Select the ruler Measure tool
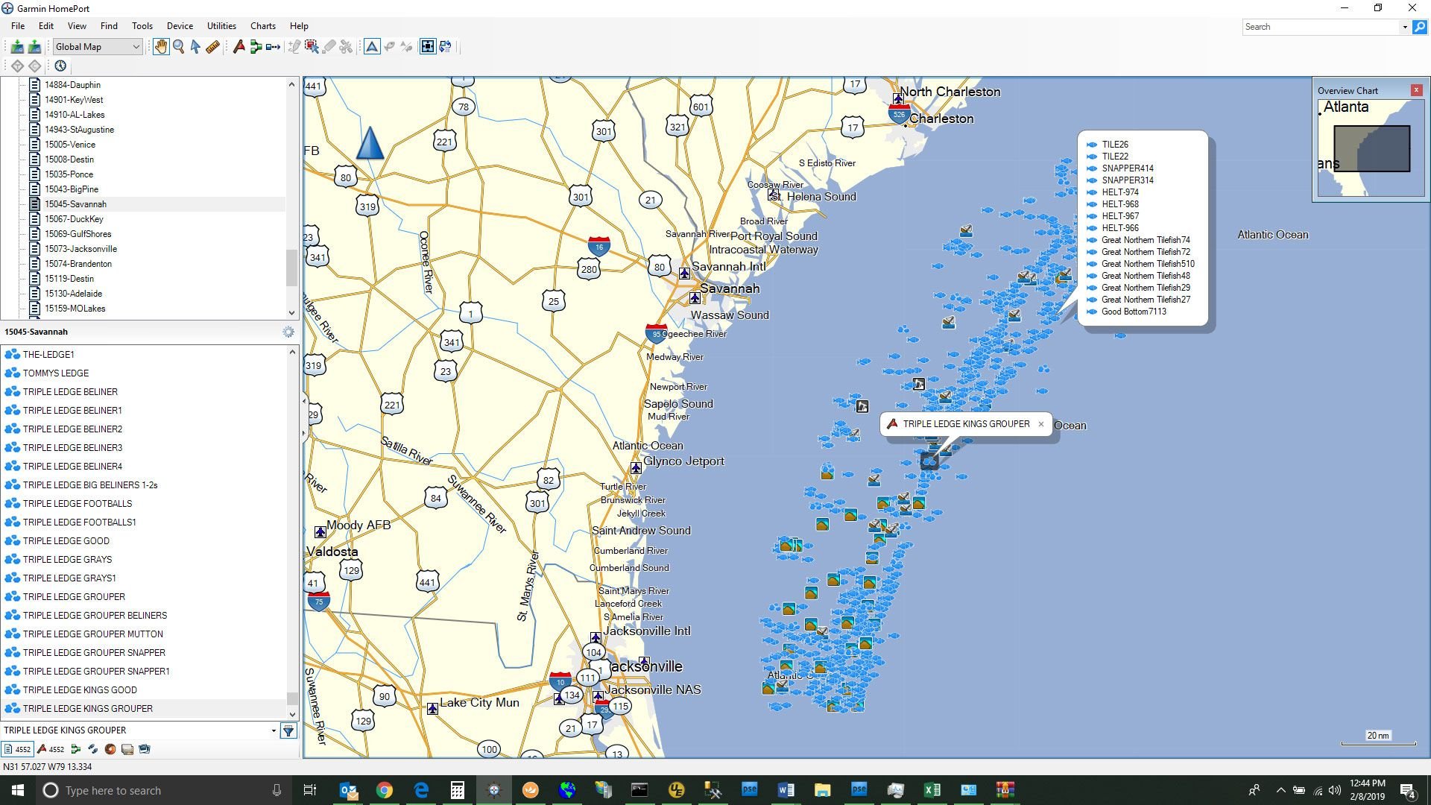Image resolution: width=1431 pixels, height=805 pixels. click(x=212, y=47)
